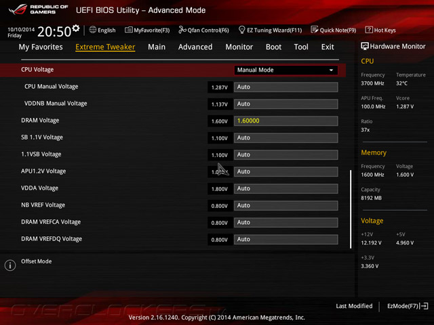Click the DRAM Voltage 1.60000 field
434x325 pixels.
286,121
